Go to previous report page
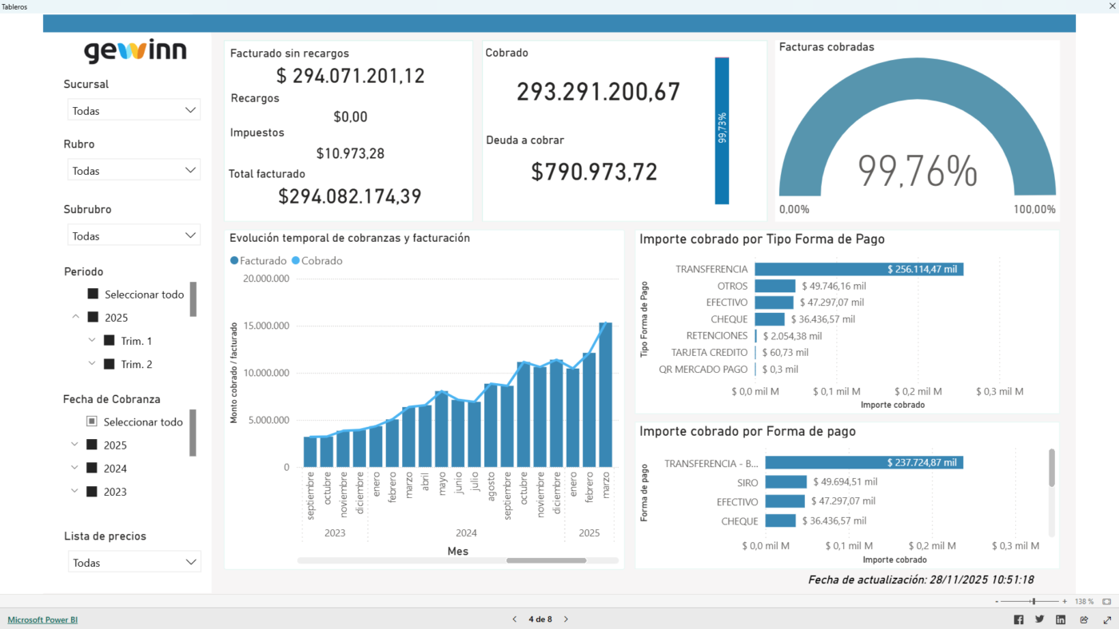This screenshot has width=1119, height=629. 514,619
